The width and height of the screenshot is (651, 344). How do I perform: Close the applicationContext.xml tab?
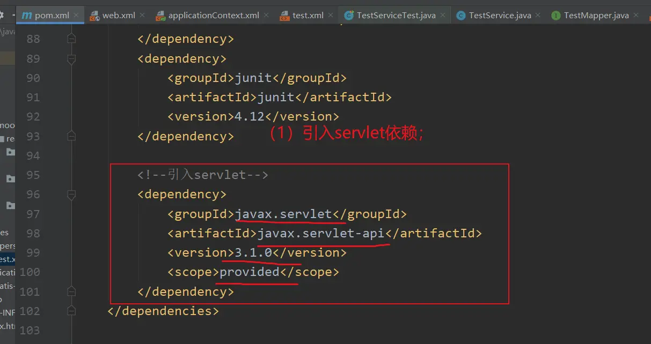pyautogui.click(x=267, y=16)
